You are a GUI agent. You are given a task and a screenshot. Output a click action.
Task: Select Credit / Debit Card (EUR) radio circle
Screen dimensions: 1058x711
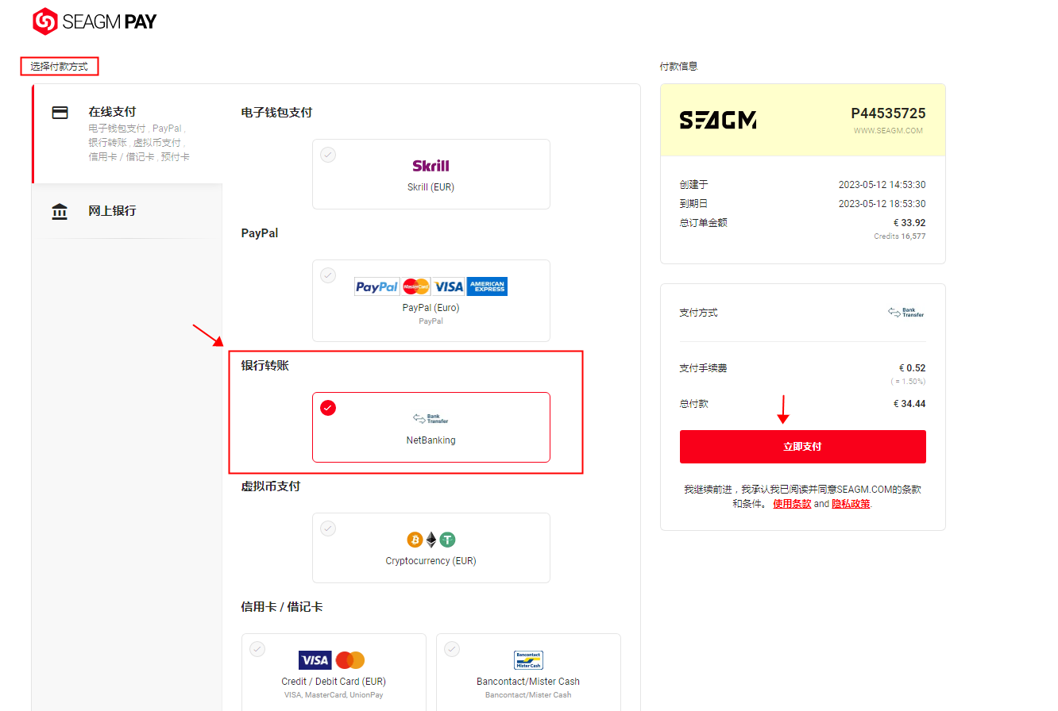coord(257,649)
